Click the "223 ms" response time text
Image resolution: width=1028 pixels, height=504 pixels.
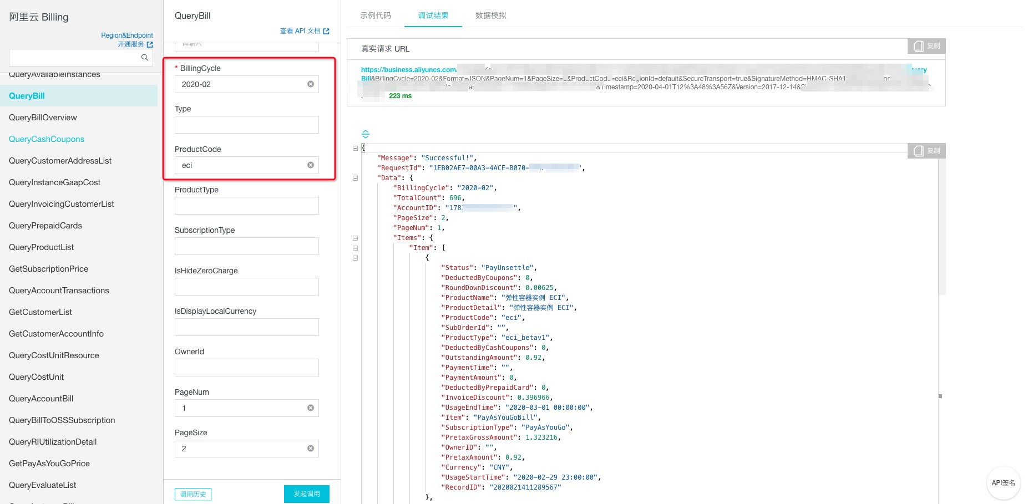coord(400,96)
